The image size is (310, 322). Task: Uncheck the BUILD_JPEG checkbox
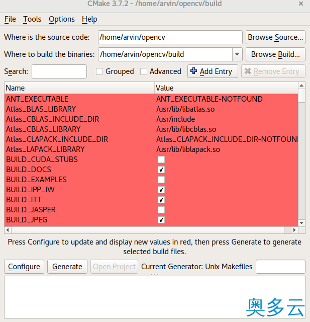(x=161, y=220)
